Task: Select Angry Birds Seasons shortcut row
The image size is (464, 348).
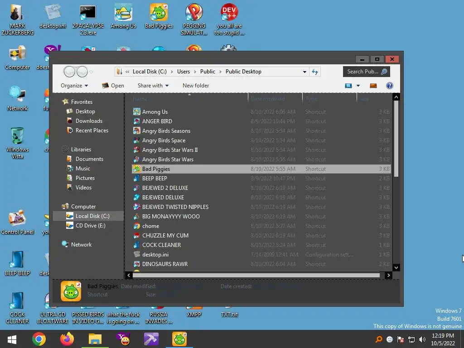Action: [x=261, y=131]
